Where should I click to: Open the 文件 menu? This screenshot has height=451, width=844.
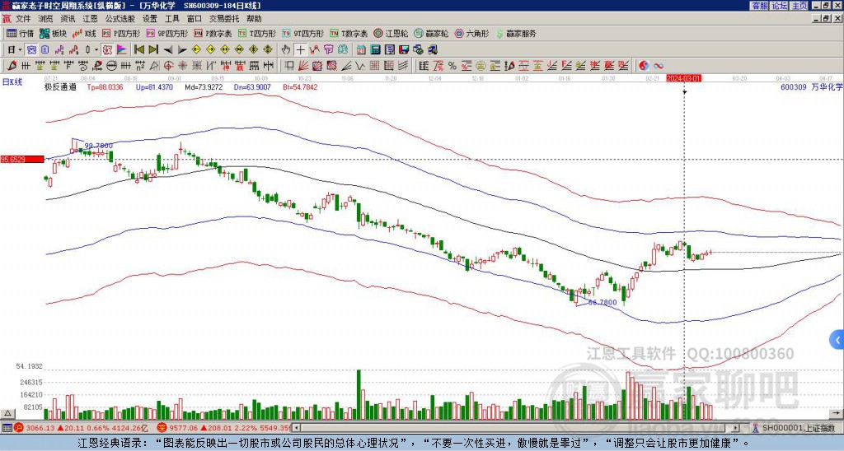(x=23, y=19)
